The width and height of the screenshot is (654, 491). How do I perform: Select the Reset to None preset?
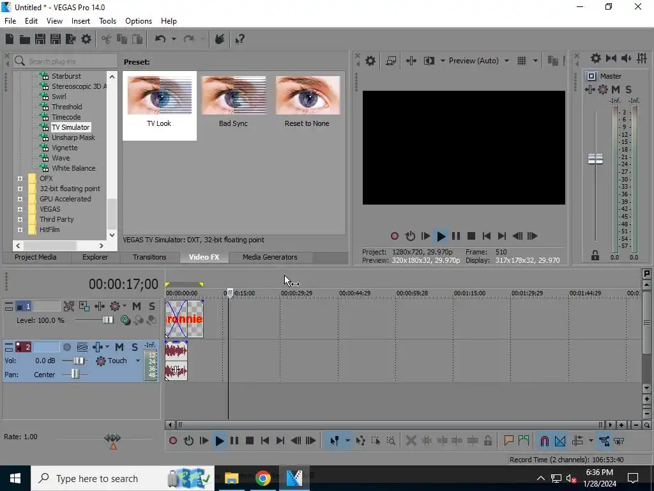coord(307,102)
